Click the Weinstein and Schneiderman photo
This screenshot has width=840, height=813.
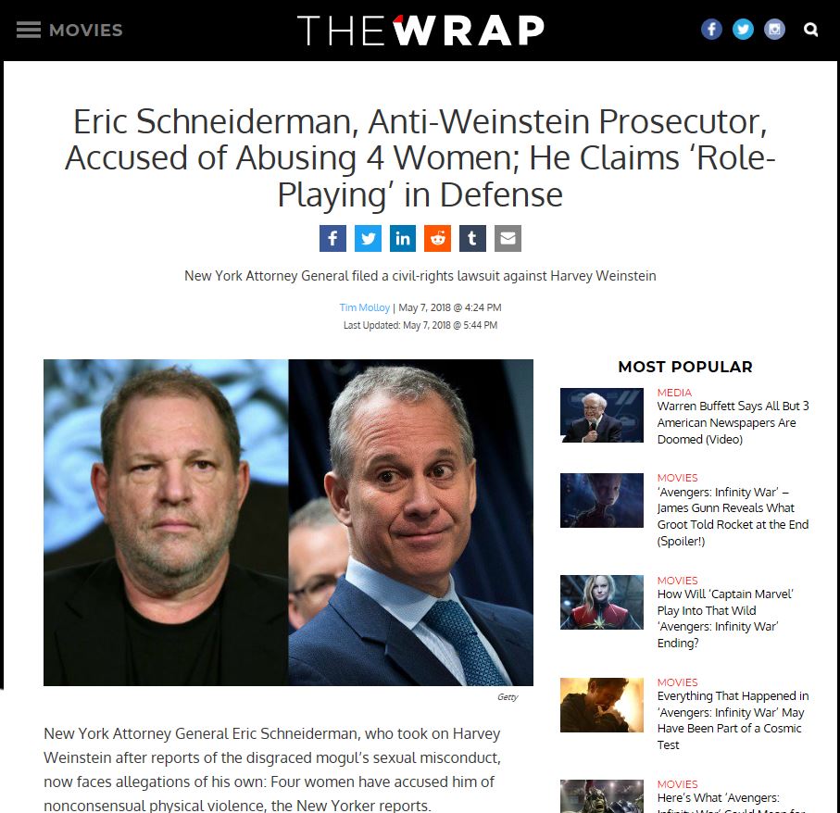click(x=288, y=522)
